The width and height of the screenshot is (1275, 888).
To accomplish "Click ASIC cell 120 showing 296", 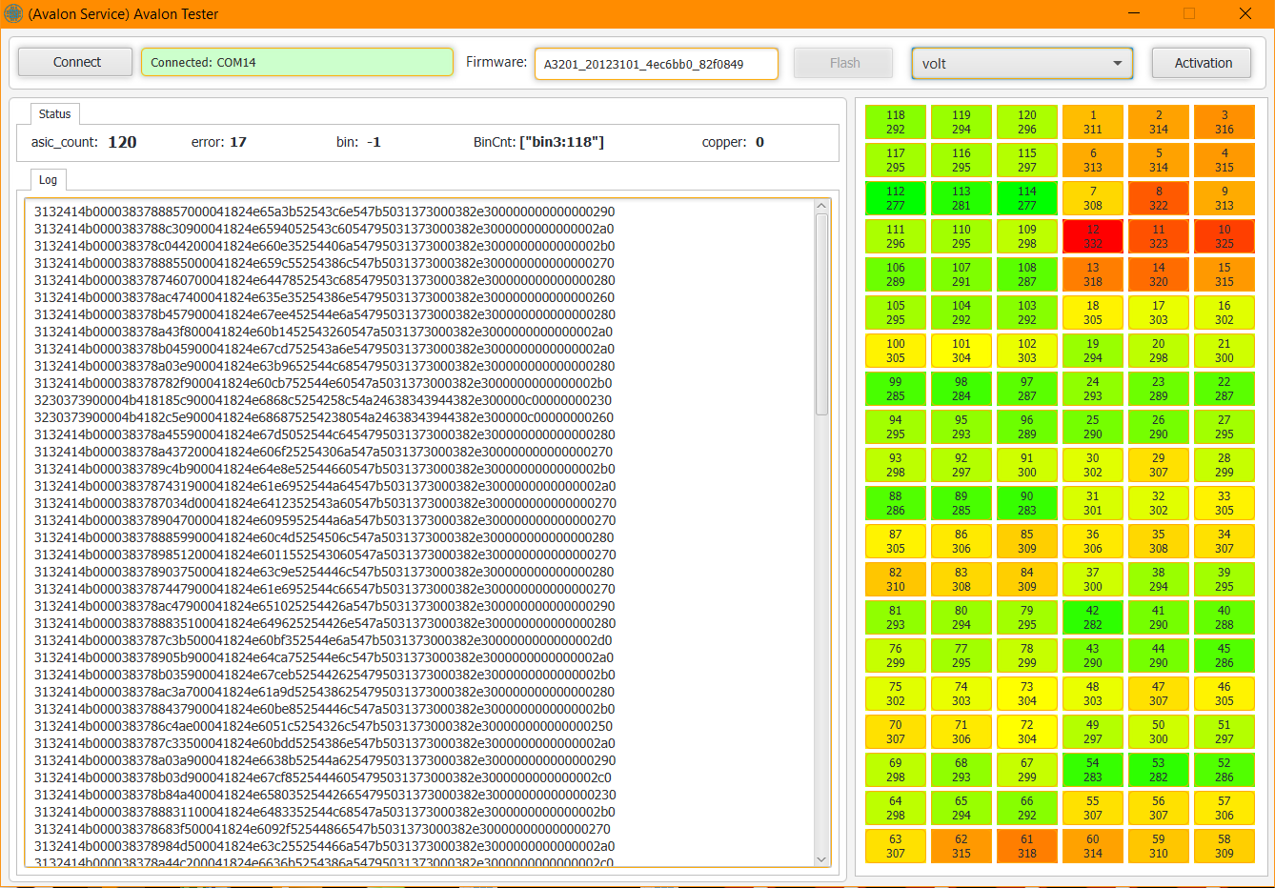I will tap(1027, 122).
